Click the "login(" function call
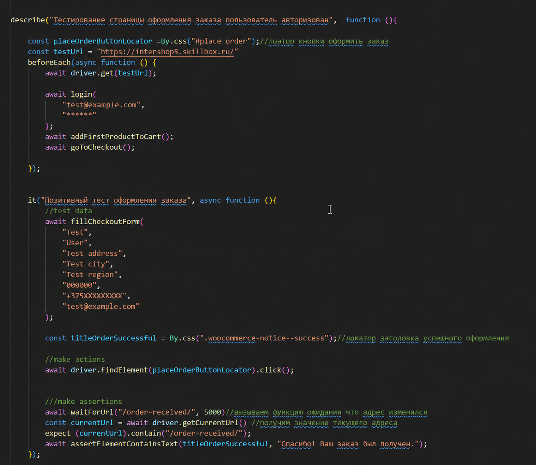 click(84, 94)
